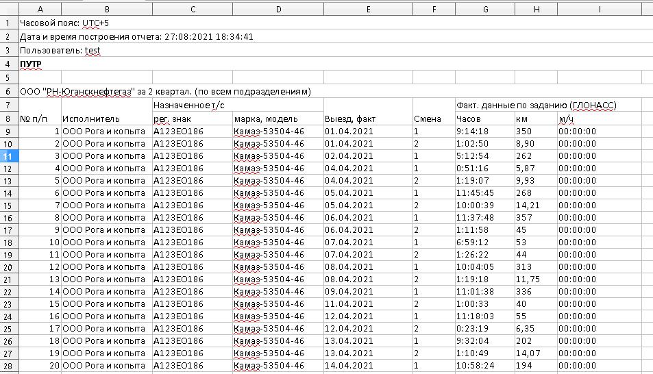Select the column D header
The width and height of the screenshot is (653, 374).
click(277, 9)
